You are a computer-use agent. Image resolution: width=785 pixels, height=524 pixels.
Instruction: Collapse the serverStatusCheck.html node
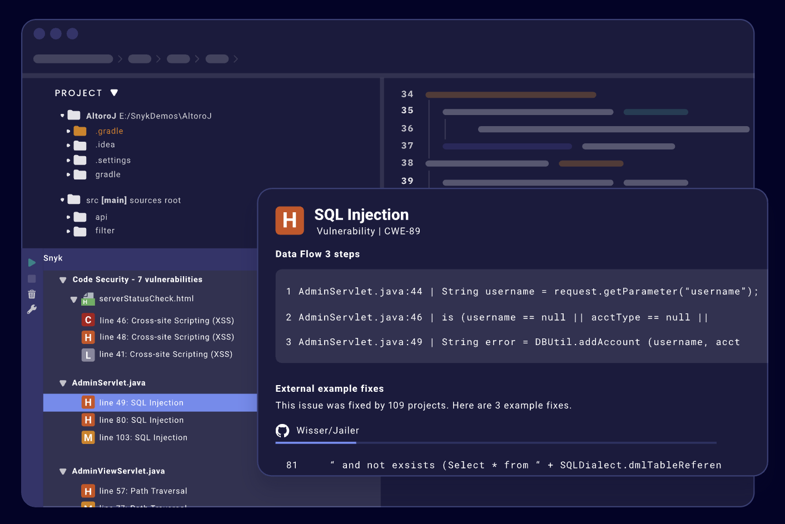pyautogui.click(x=74, y=300)
